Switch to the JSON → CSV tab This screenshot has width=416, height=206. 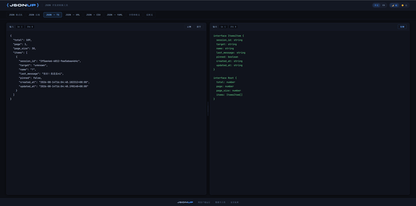click(93, 15)
